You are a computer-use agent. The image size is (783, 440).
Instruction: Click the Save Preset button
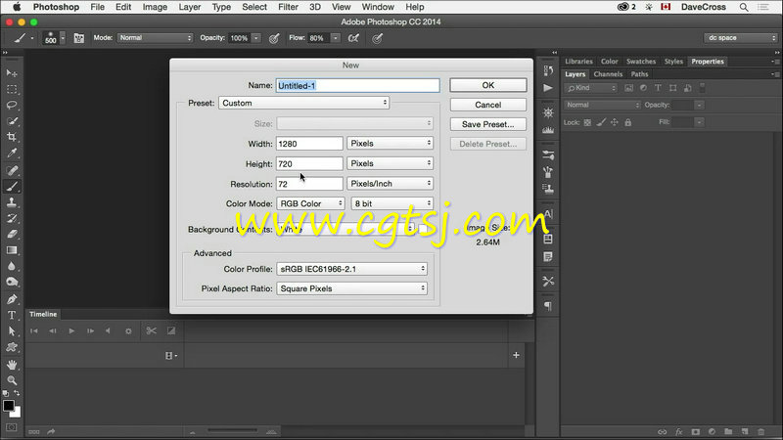coord(487,124)
